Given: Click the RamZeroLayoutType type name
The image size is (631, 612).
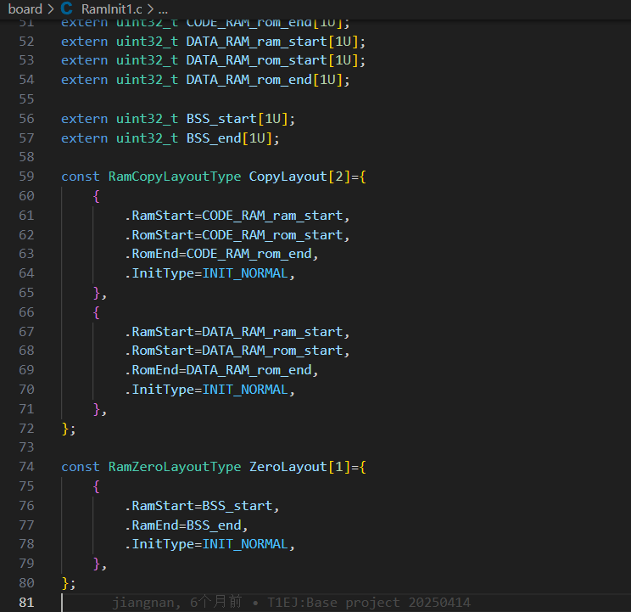Looking at the screenshot, I should (x=175, y=467).
